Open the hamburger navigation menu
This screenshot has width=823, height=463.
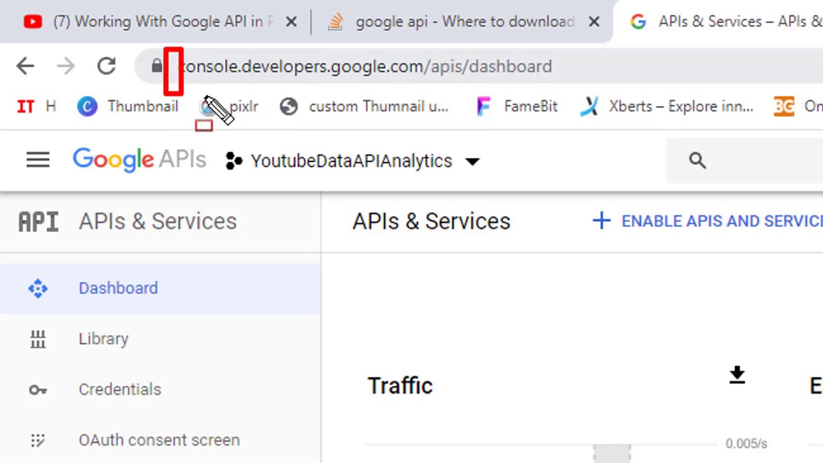38,160
